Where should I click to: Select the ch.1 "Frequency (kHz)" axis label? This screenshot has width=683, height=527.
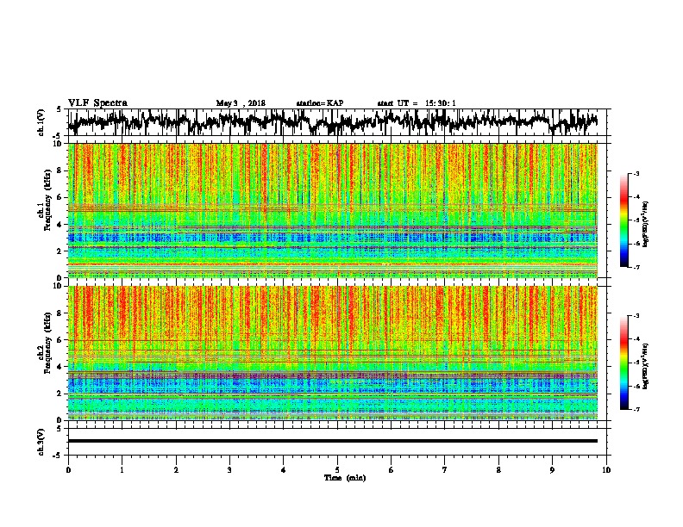[x=47, y=200]
